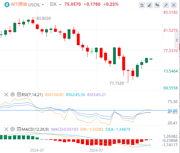Viewport: 180px width, 153px height.
Task: Click the high price label 83.9220
Action: (43, 18)
